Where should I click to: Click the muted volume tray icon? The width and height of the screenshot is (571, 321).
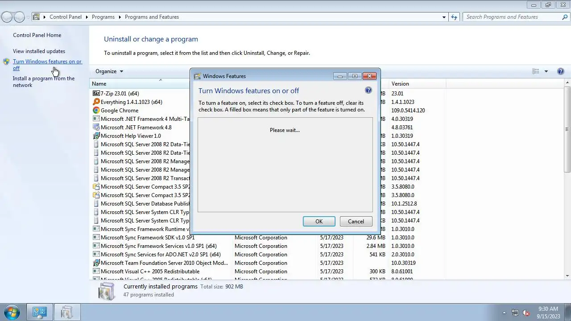[x=526, y=313]
